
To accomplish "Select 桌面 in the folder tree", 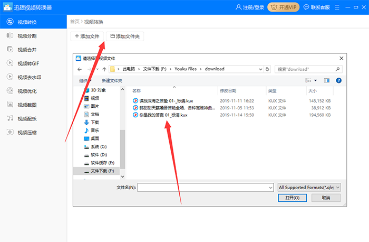I will pyautogui.click(x=95, y=138).
